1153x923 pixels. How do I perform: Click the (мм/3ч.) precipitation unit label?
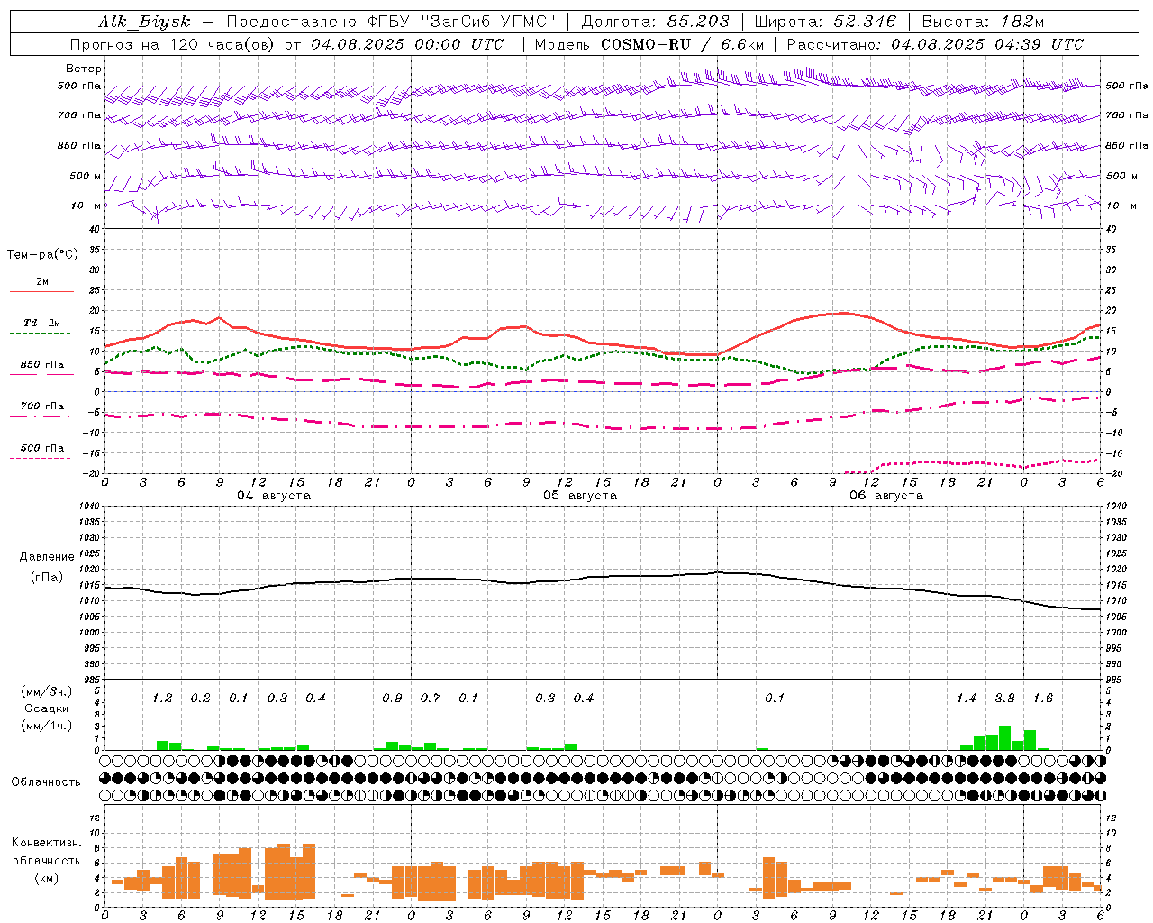click(47, 691)
